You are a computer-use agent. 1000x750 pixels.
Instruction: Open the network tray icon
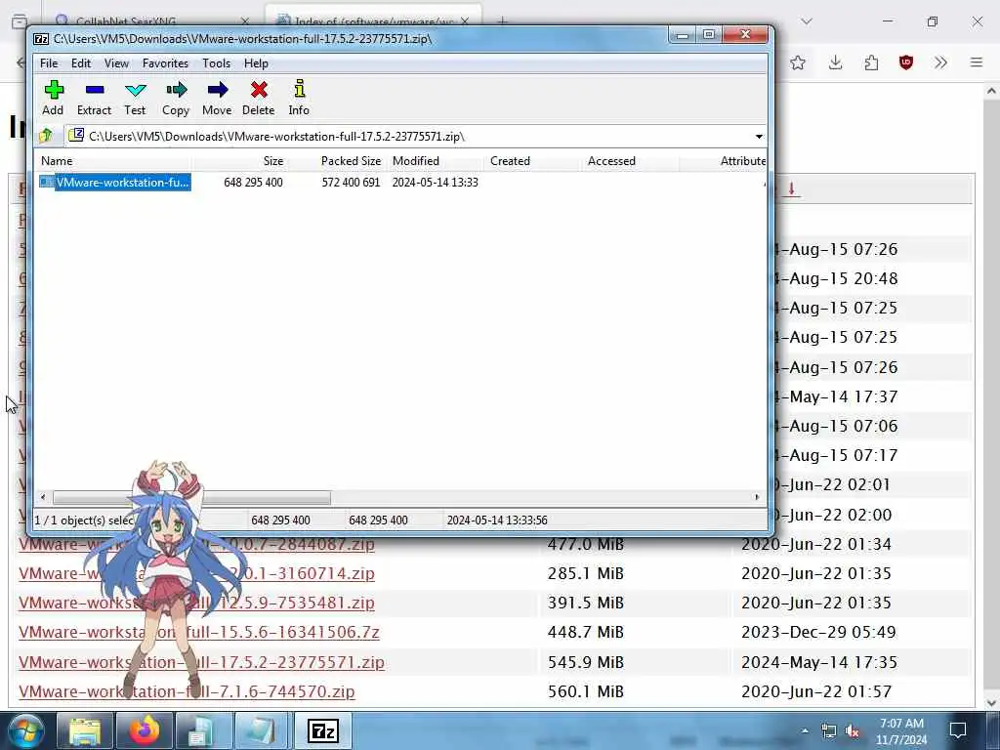pos(828,731)
